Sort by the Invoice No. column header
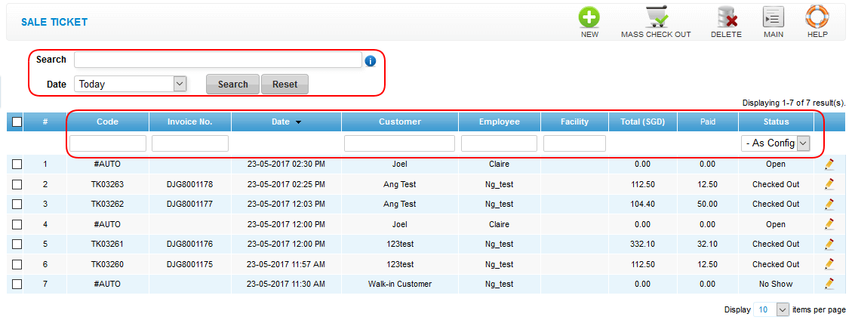 pos(189,122)
